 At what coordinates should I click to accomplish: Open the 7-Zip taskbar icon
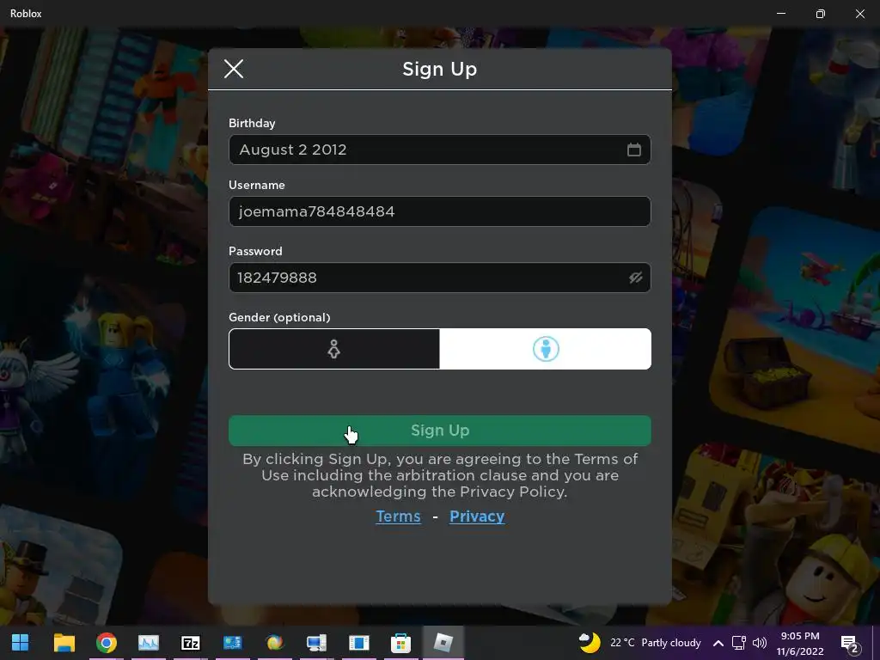tap(191, 643)
